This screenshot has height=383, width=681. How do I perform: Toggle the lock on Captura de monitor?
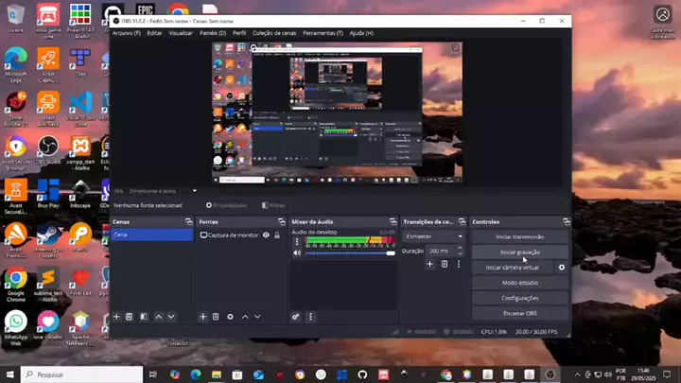pyautogui.click(x=277, y=235)
